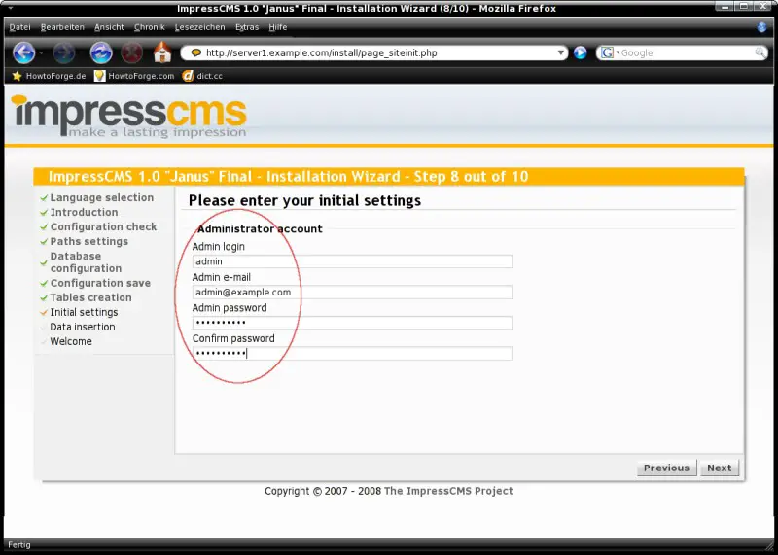Open the HowtoForge.de bookmark
The image size is (778, 555).
pos(50,76)
